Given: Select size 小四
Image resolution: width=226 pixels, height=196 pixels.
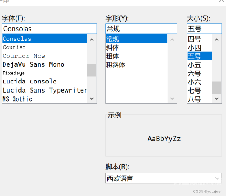Looking at the screenshot, I should click(x=200, y=47).
